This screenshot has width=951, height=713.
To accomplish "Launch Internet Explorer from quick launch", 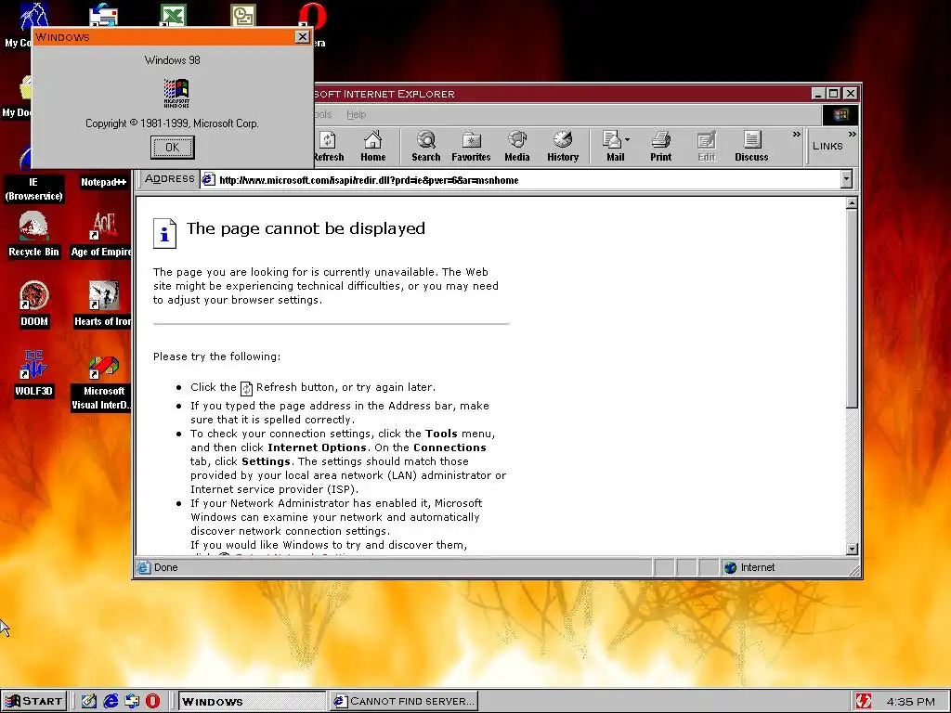I will (x=111, y=701).
